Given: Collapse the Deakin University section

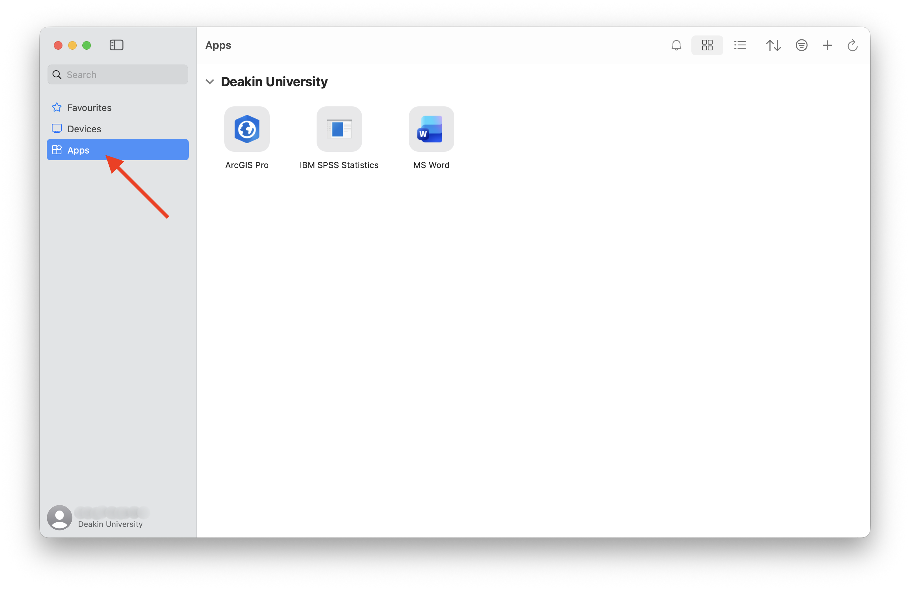Looking at the screenshot, I should point(209,81).
